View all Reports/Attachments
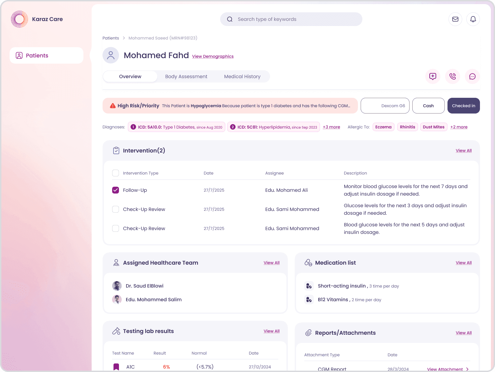Viewport: 495px width, 372px height. (x=464, y=333)
